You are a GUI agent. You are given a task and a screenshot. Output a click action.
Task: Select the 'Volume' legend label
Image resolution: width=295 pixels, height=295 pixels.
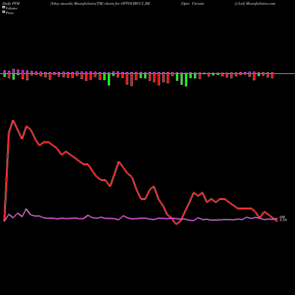[11, 8]
